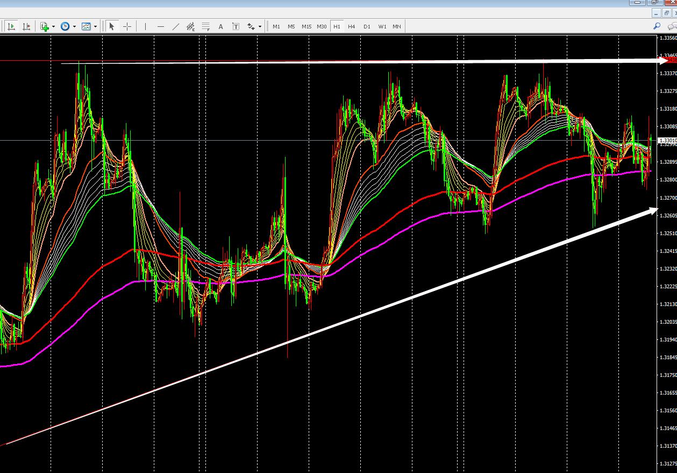
Task: Select the Text tool A
Action: [x=220, y=26]
